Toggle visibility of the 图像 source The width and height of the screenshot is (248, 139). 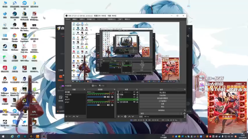click(x=134, y=95)
